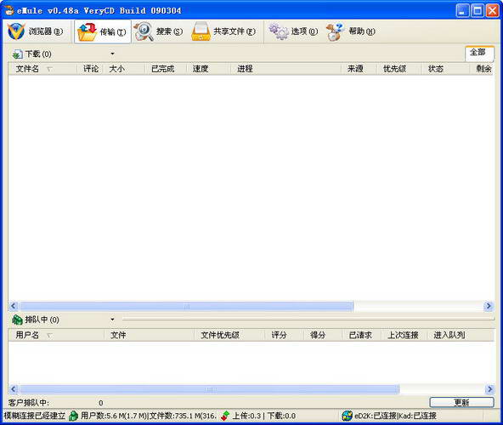Click the eMule title bar icon

[9, 10]
